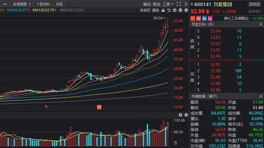264x148 pixels.
Task: Select sell level 3 price 53.02
Action: 215,44
